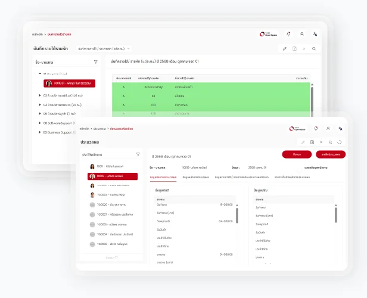Click pencil edit icon in บันทึกรายได้รายหัก toolbar
Image resolution: width=367 pixels, height=298 pixels.
point(285,49)
